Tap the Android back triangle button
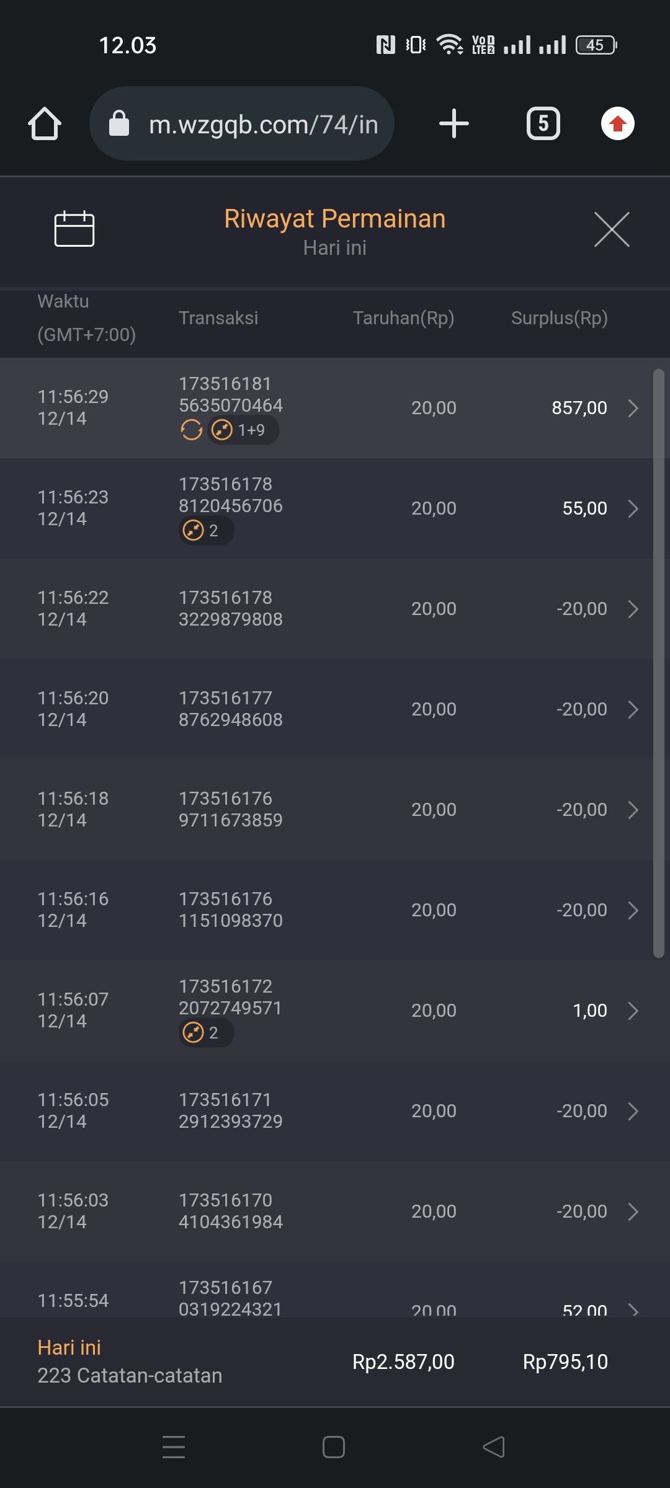Screen dimensions: 670x1488 pos(494,1447)
